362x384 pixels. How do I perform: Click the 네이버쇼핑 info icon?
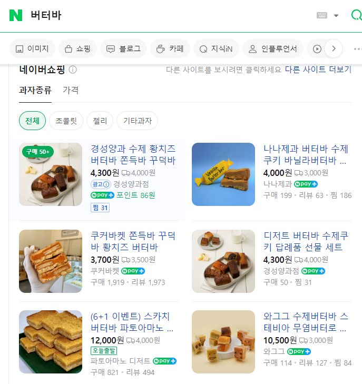[73, 70]
